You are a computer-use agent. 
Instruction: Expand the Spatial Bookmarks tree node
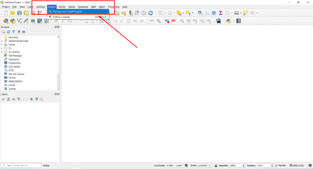tap(2, 41)
